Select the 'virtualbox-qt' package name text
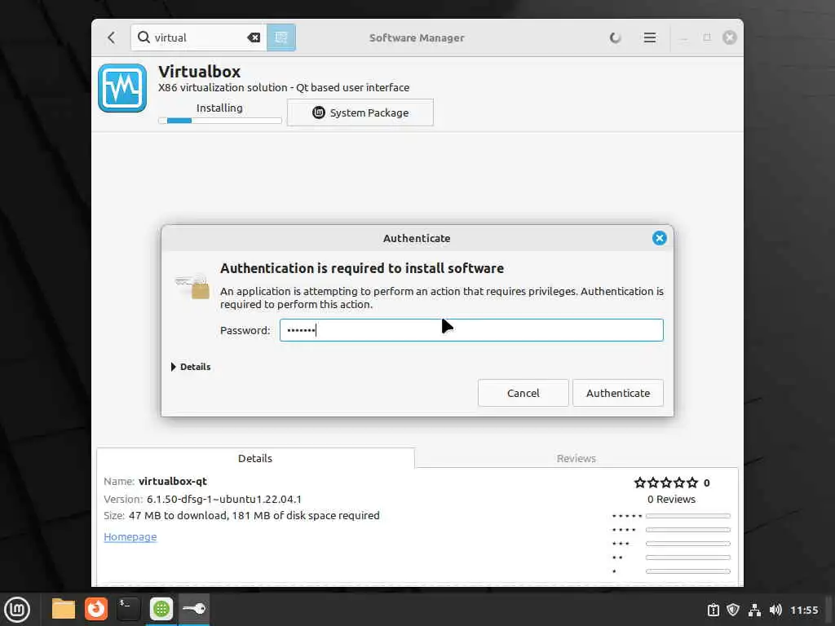 click(173, 481)
